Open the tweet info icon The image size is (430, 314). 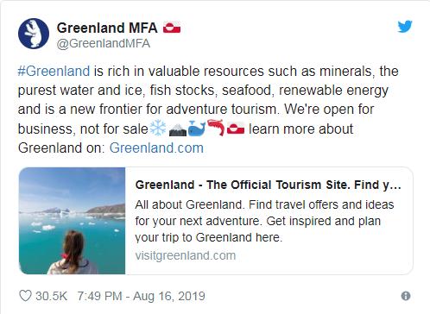click(x=406, y=296)
